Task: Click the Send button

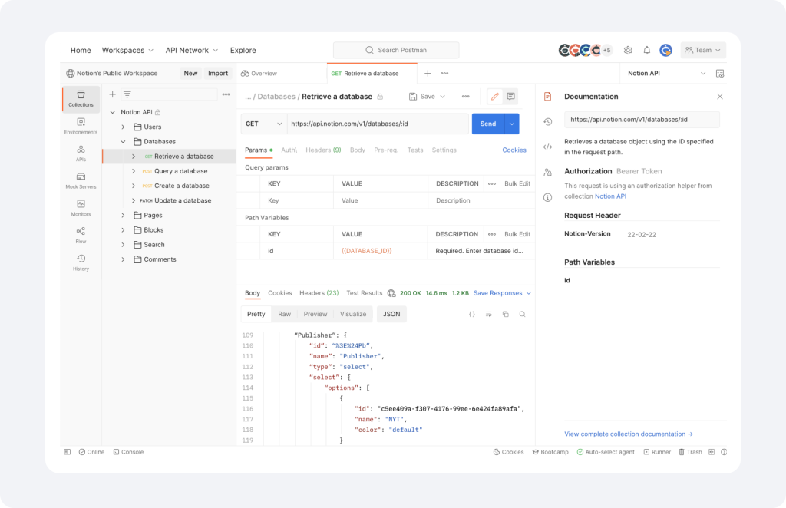Action: click(x=488, y=124)
